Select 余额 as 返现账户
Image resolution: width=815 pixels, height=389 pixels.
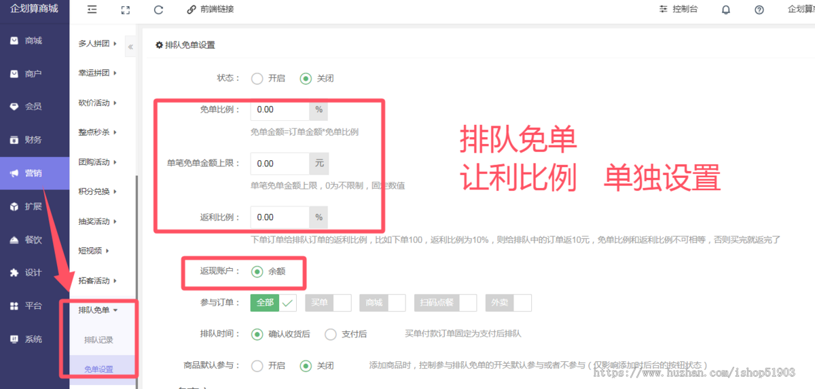(x=257, y=271)
